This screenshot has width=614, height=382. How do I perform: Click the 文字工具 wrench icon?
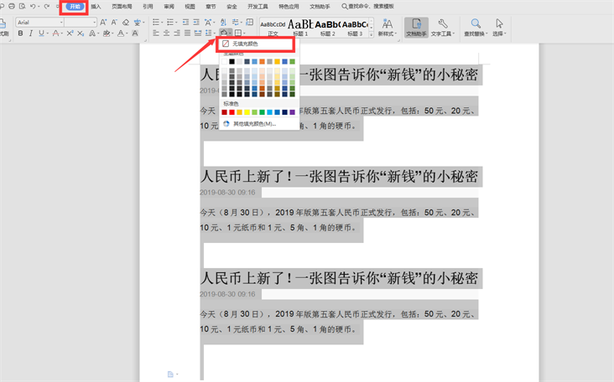442,24
